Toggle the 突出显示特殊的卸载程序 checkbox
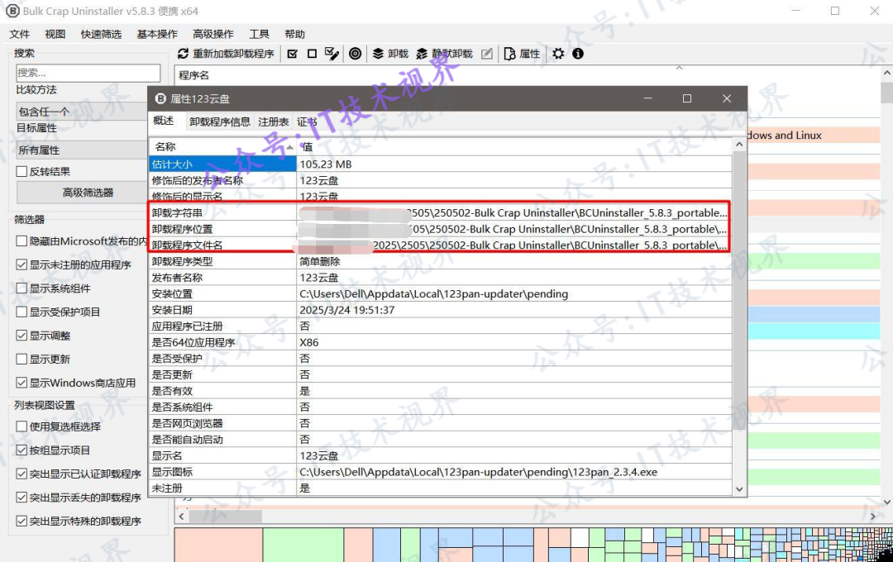Image resolution: width=893 pixels, height=562 pixels. click(x=21, y=521)
